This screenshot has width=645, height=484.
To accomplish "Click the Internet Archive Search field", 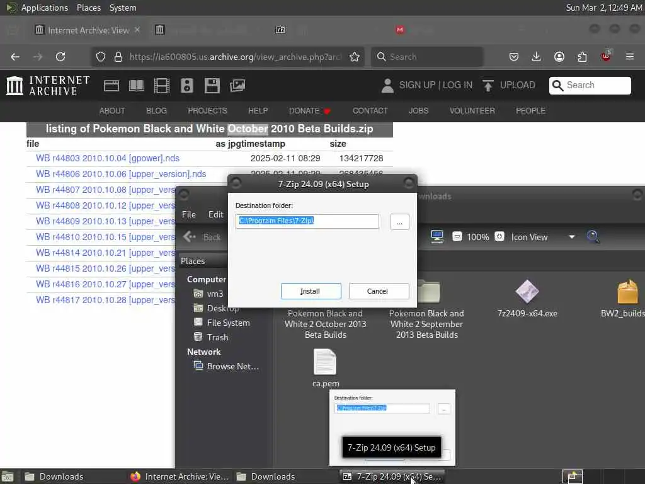I will point(590,85).
